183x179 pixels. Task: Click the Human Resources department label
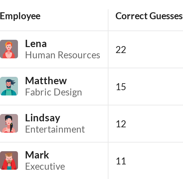[63, 55]
